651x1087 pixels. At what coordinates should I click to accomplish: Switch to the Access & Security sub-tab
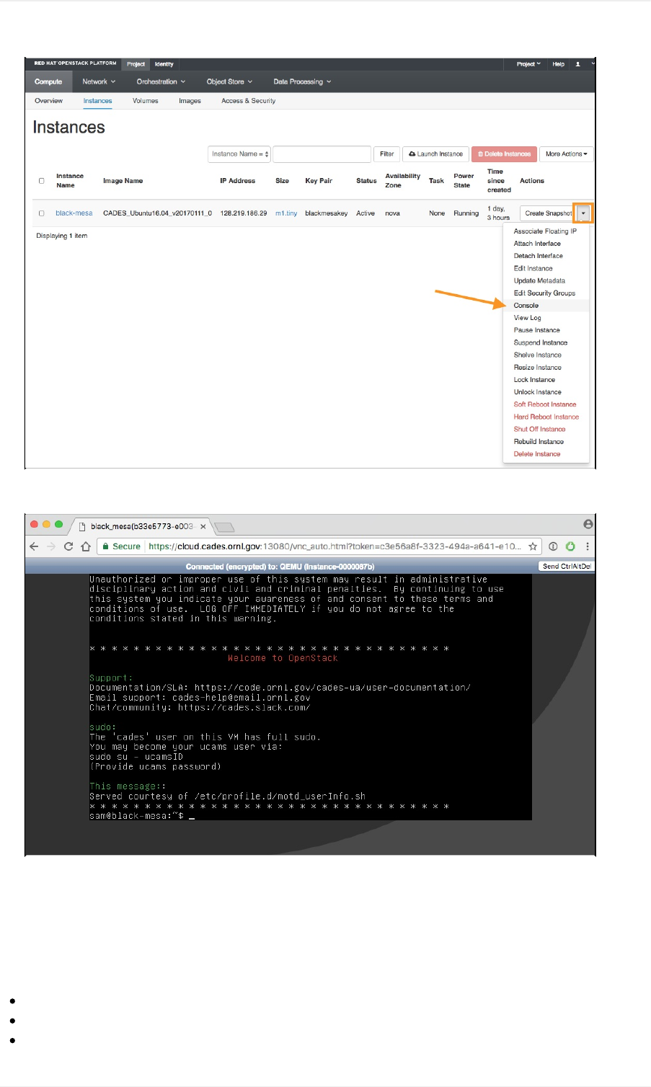248,101
